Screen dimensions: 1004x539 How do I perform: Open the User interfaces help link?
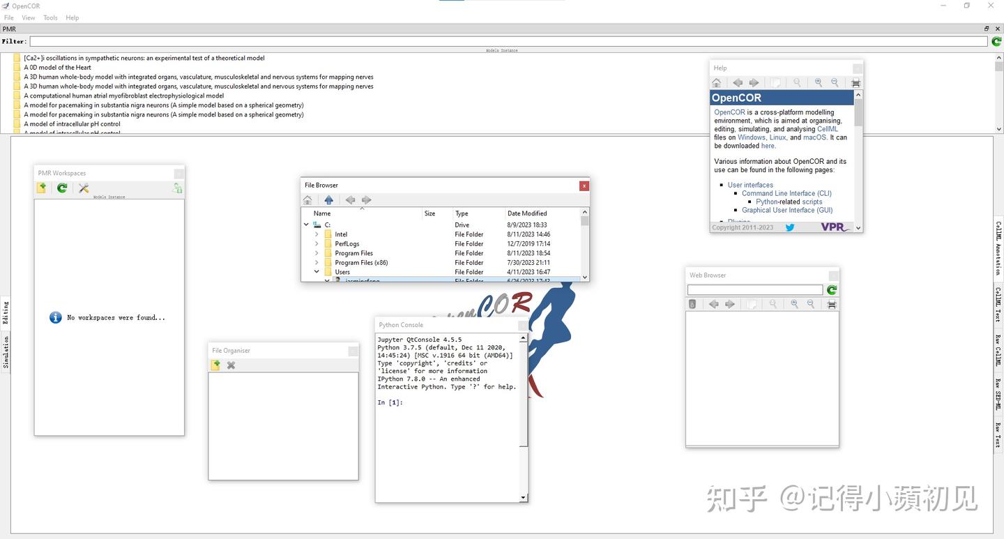click(x=750, y=185)
